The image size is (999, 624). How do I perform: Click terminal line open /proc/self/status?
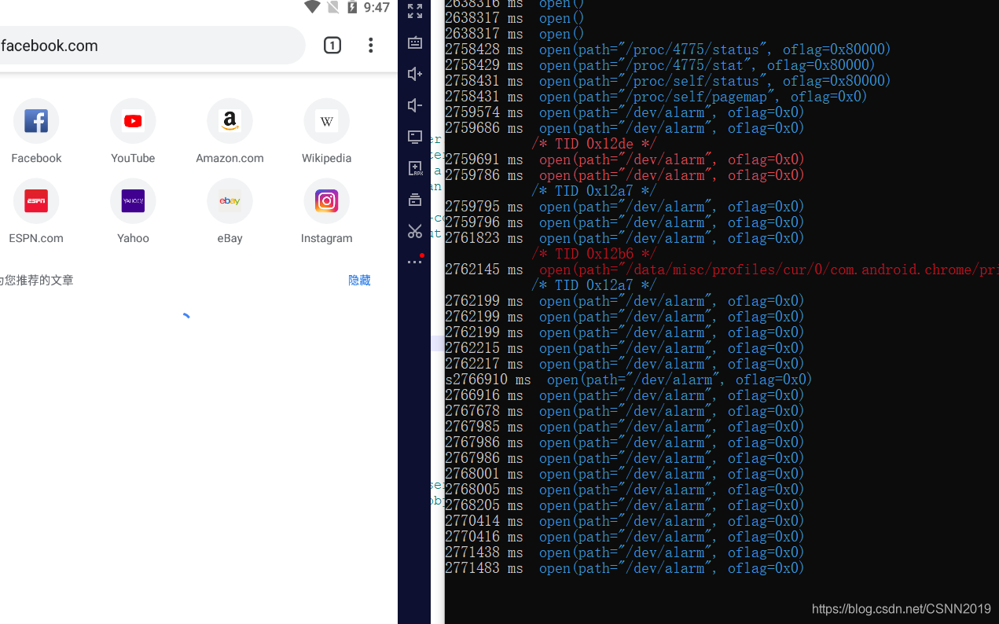(x=668, y=81)
